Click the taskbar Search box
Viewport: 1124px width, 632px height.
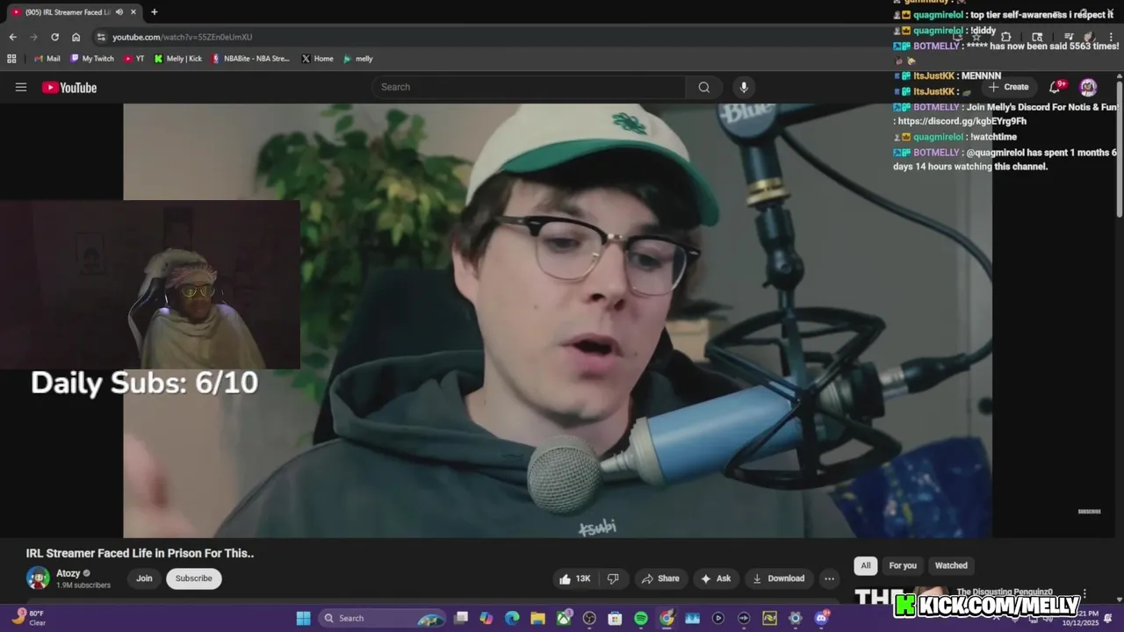[x=383, y=618]
